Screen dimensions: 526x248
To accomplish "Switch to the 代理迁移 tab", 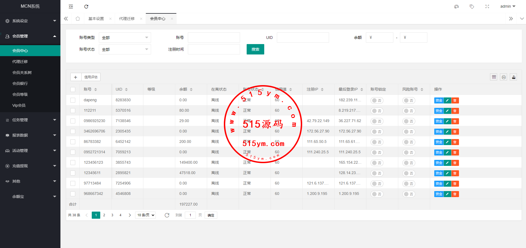I will pyautogui.click(x=127, y=19).
